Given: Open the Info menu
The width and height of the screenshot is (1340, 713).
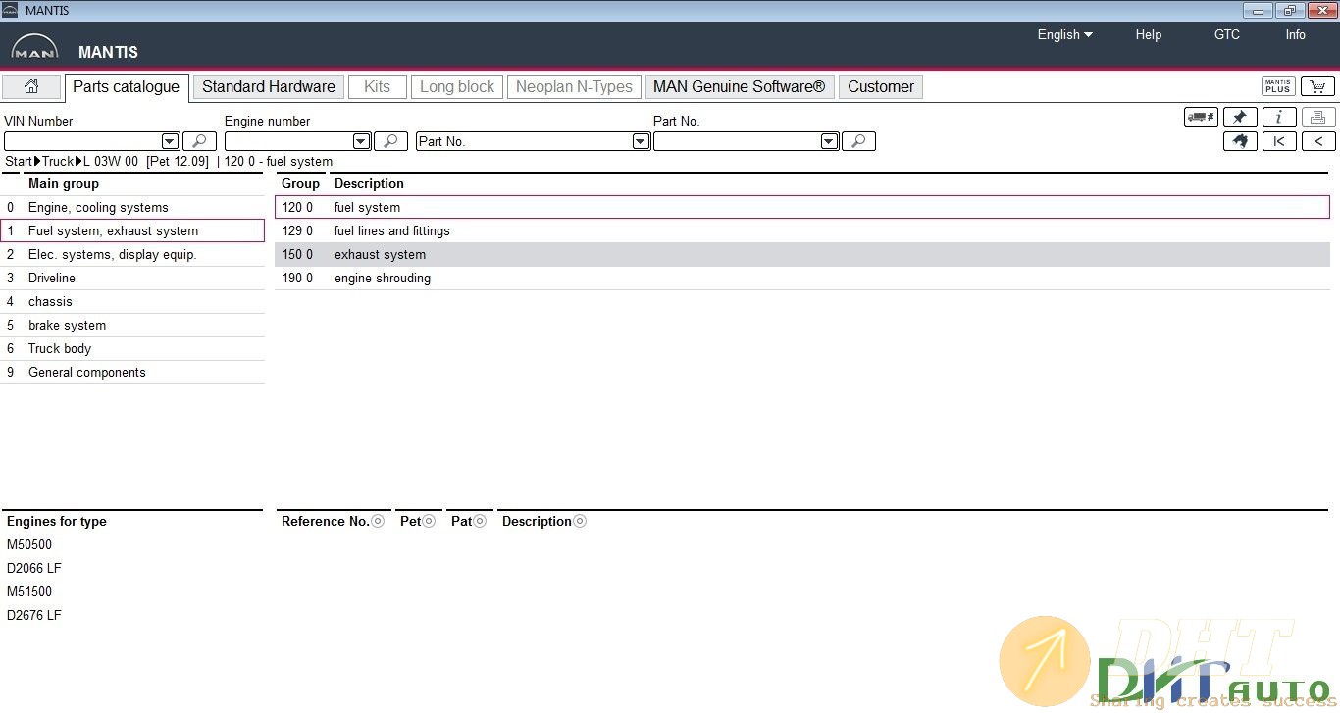Looking at the screenshot, I should [x=1296, y=34].
